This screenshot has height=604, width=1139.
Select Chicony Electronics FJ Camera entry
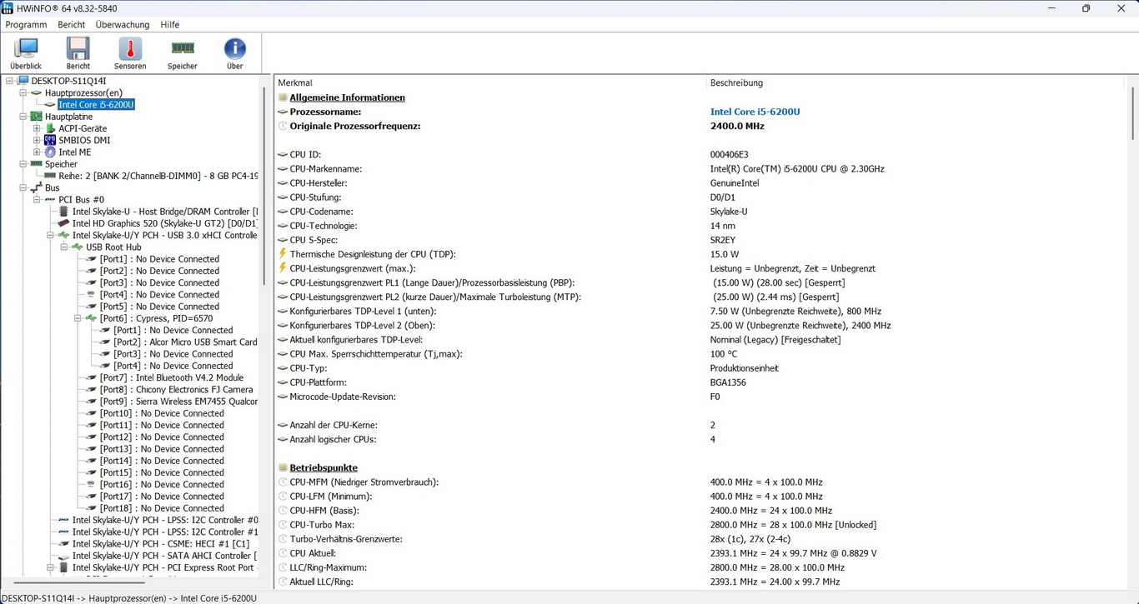176,389
